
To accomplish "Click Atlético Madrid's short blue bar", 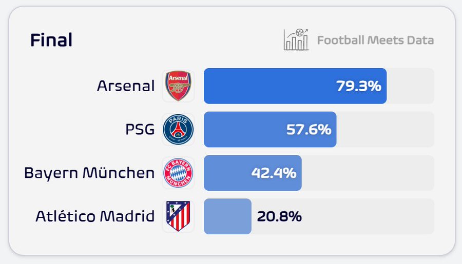I will (227, 216).
